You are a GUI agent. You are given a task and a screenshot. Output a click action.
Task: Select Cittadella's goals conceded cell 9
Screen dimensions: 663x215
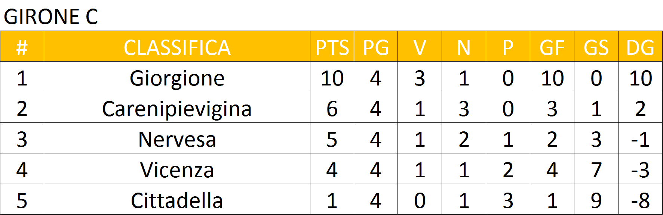(596, 199)
